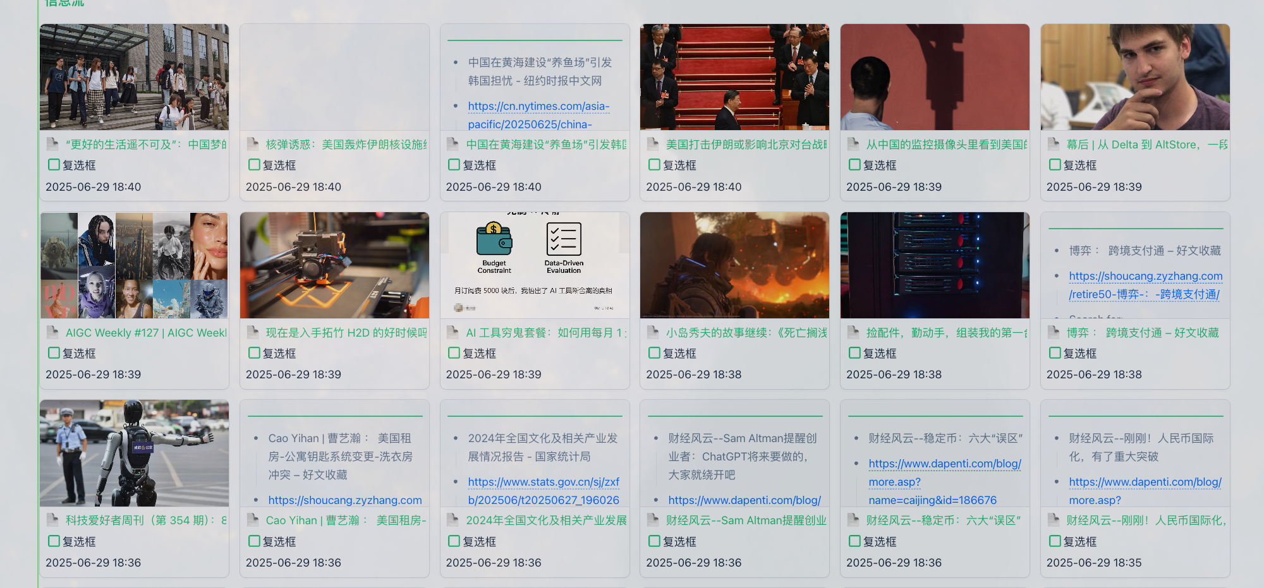1264x588 pixels.
Task: Check the box on the 2024年全国文化 card
Action: point(454,541)
